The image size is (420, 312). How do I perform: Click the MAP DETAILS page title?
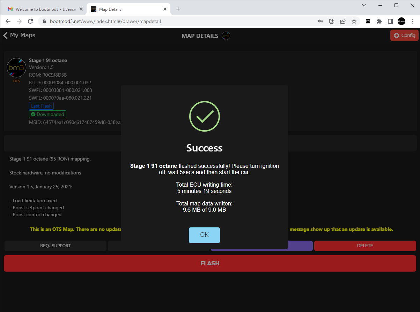click(x=200, y=36)
